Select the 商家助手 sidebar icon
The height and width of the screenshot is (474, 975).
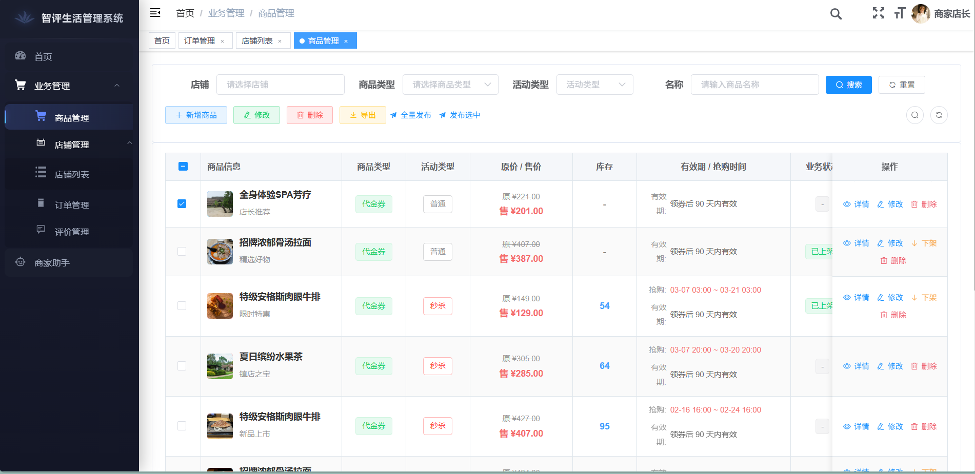click(20, 262)
